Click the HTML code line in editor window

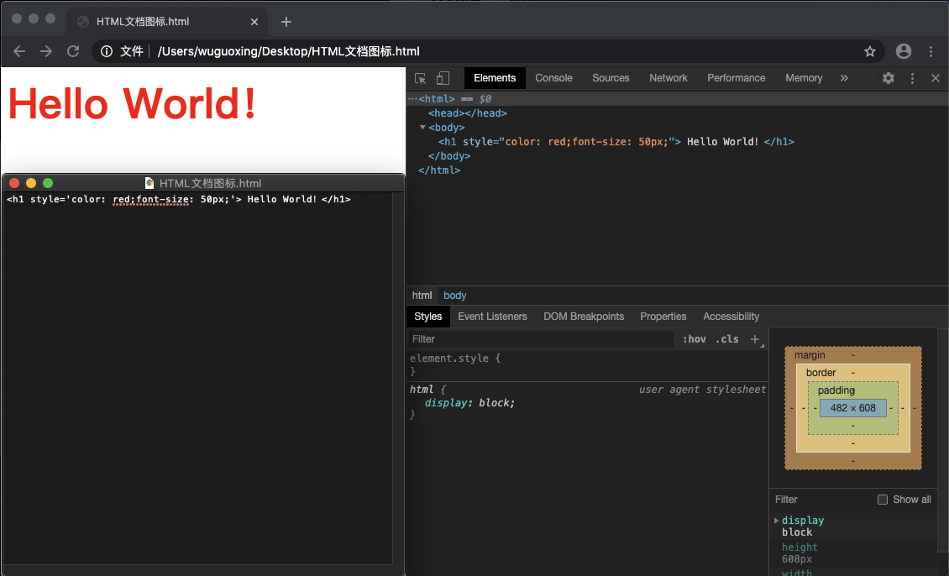pos(179,199)
